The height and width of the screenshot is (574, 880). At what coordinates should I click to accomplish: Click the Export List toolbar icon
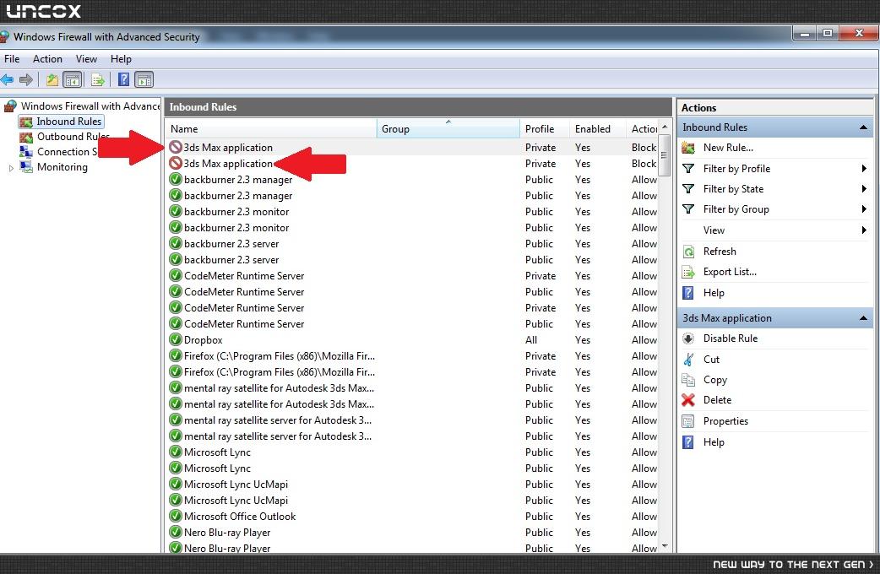(x=98, y=79)
